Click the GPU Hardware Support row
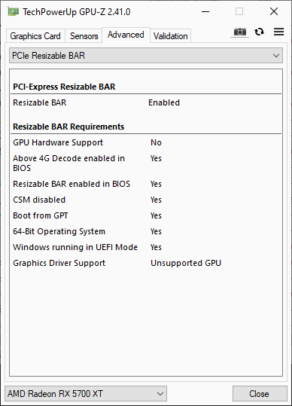Screen dimensions: 292x406 (146, 142)
